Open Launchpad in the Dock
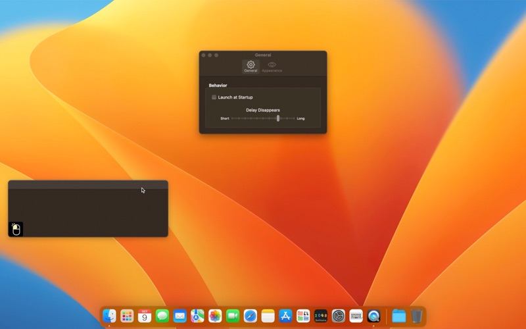This screenshot has width=526, height=329. (127, 316)
